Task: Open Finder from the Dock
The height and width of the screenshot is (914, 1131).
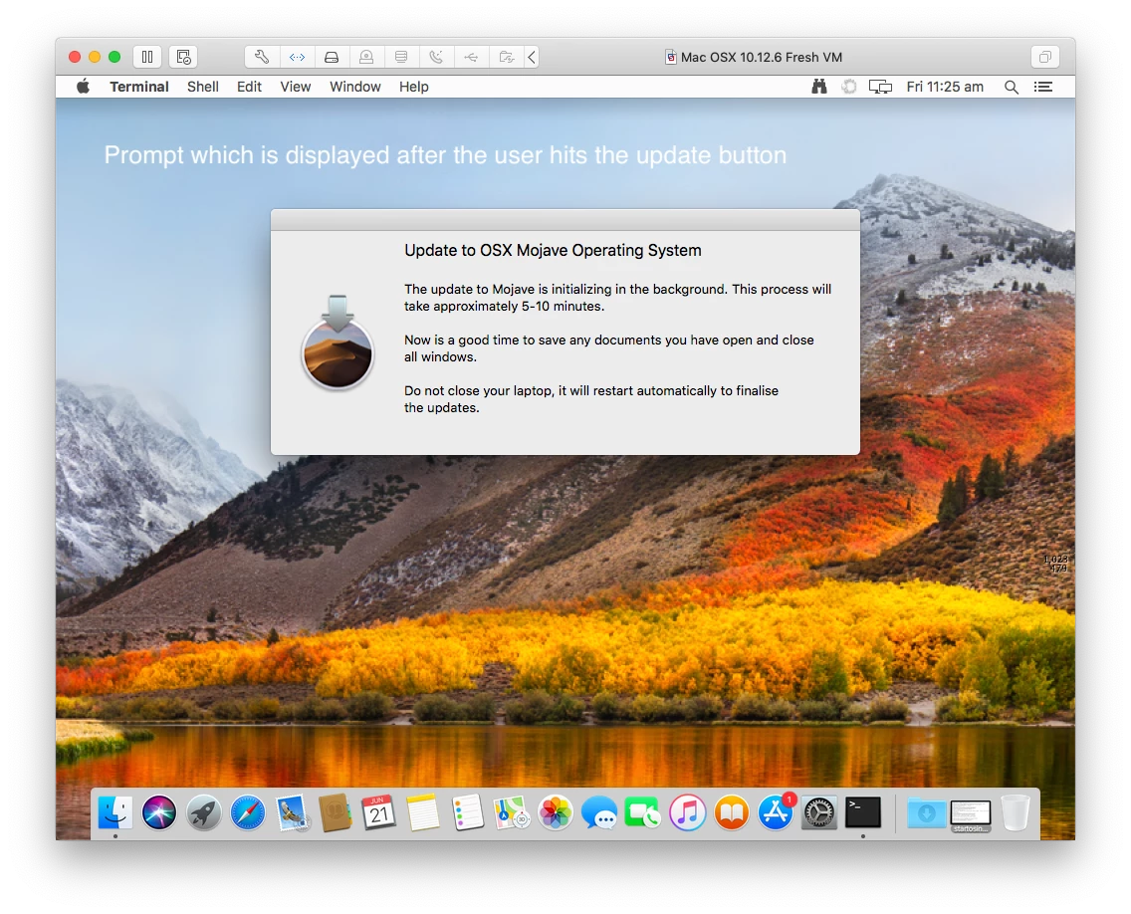Action: tap(115, 813)
